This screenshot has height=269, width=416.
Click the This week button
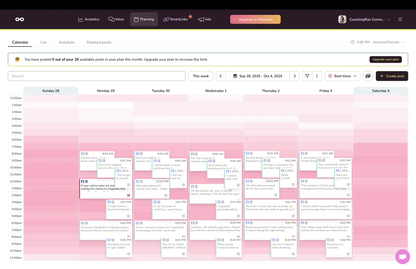[201, 76]
